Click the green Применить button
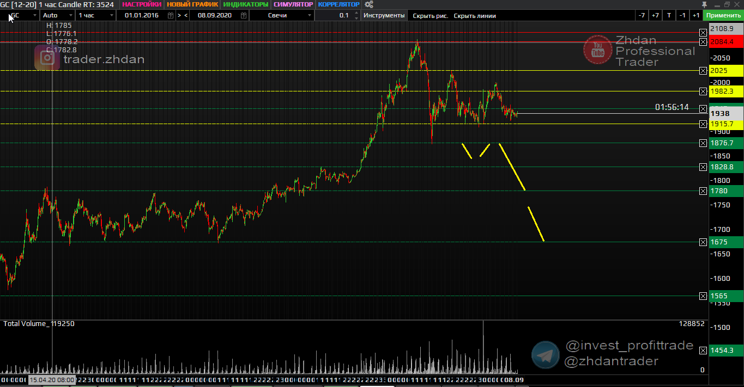The height and width of the screenshot is (387, 744). click(723, 15)
